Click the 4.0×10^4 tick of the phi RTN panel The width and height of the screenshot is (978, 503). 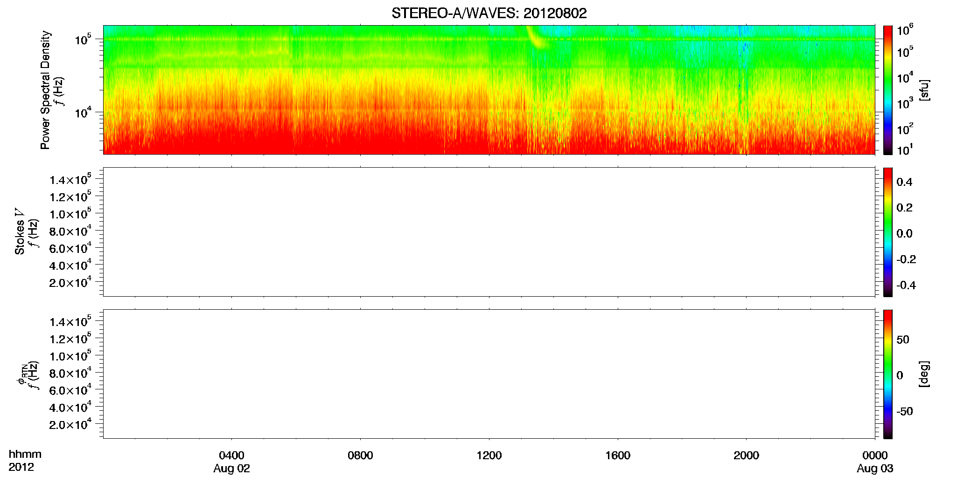pos(70,407)
